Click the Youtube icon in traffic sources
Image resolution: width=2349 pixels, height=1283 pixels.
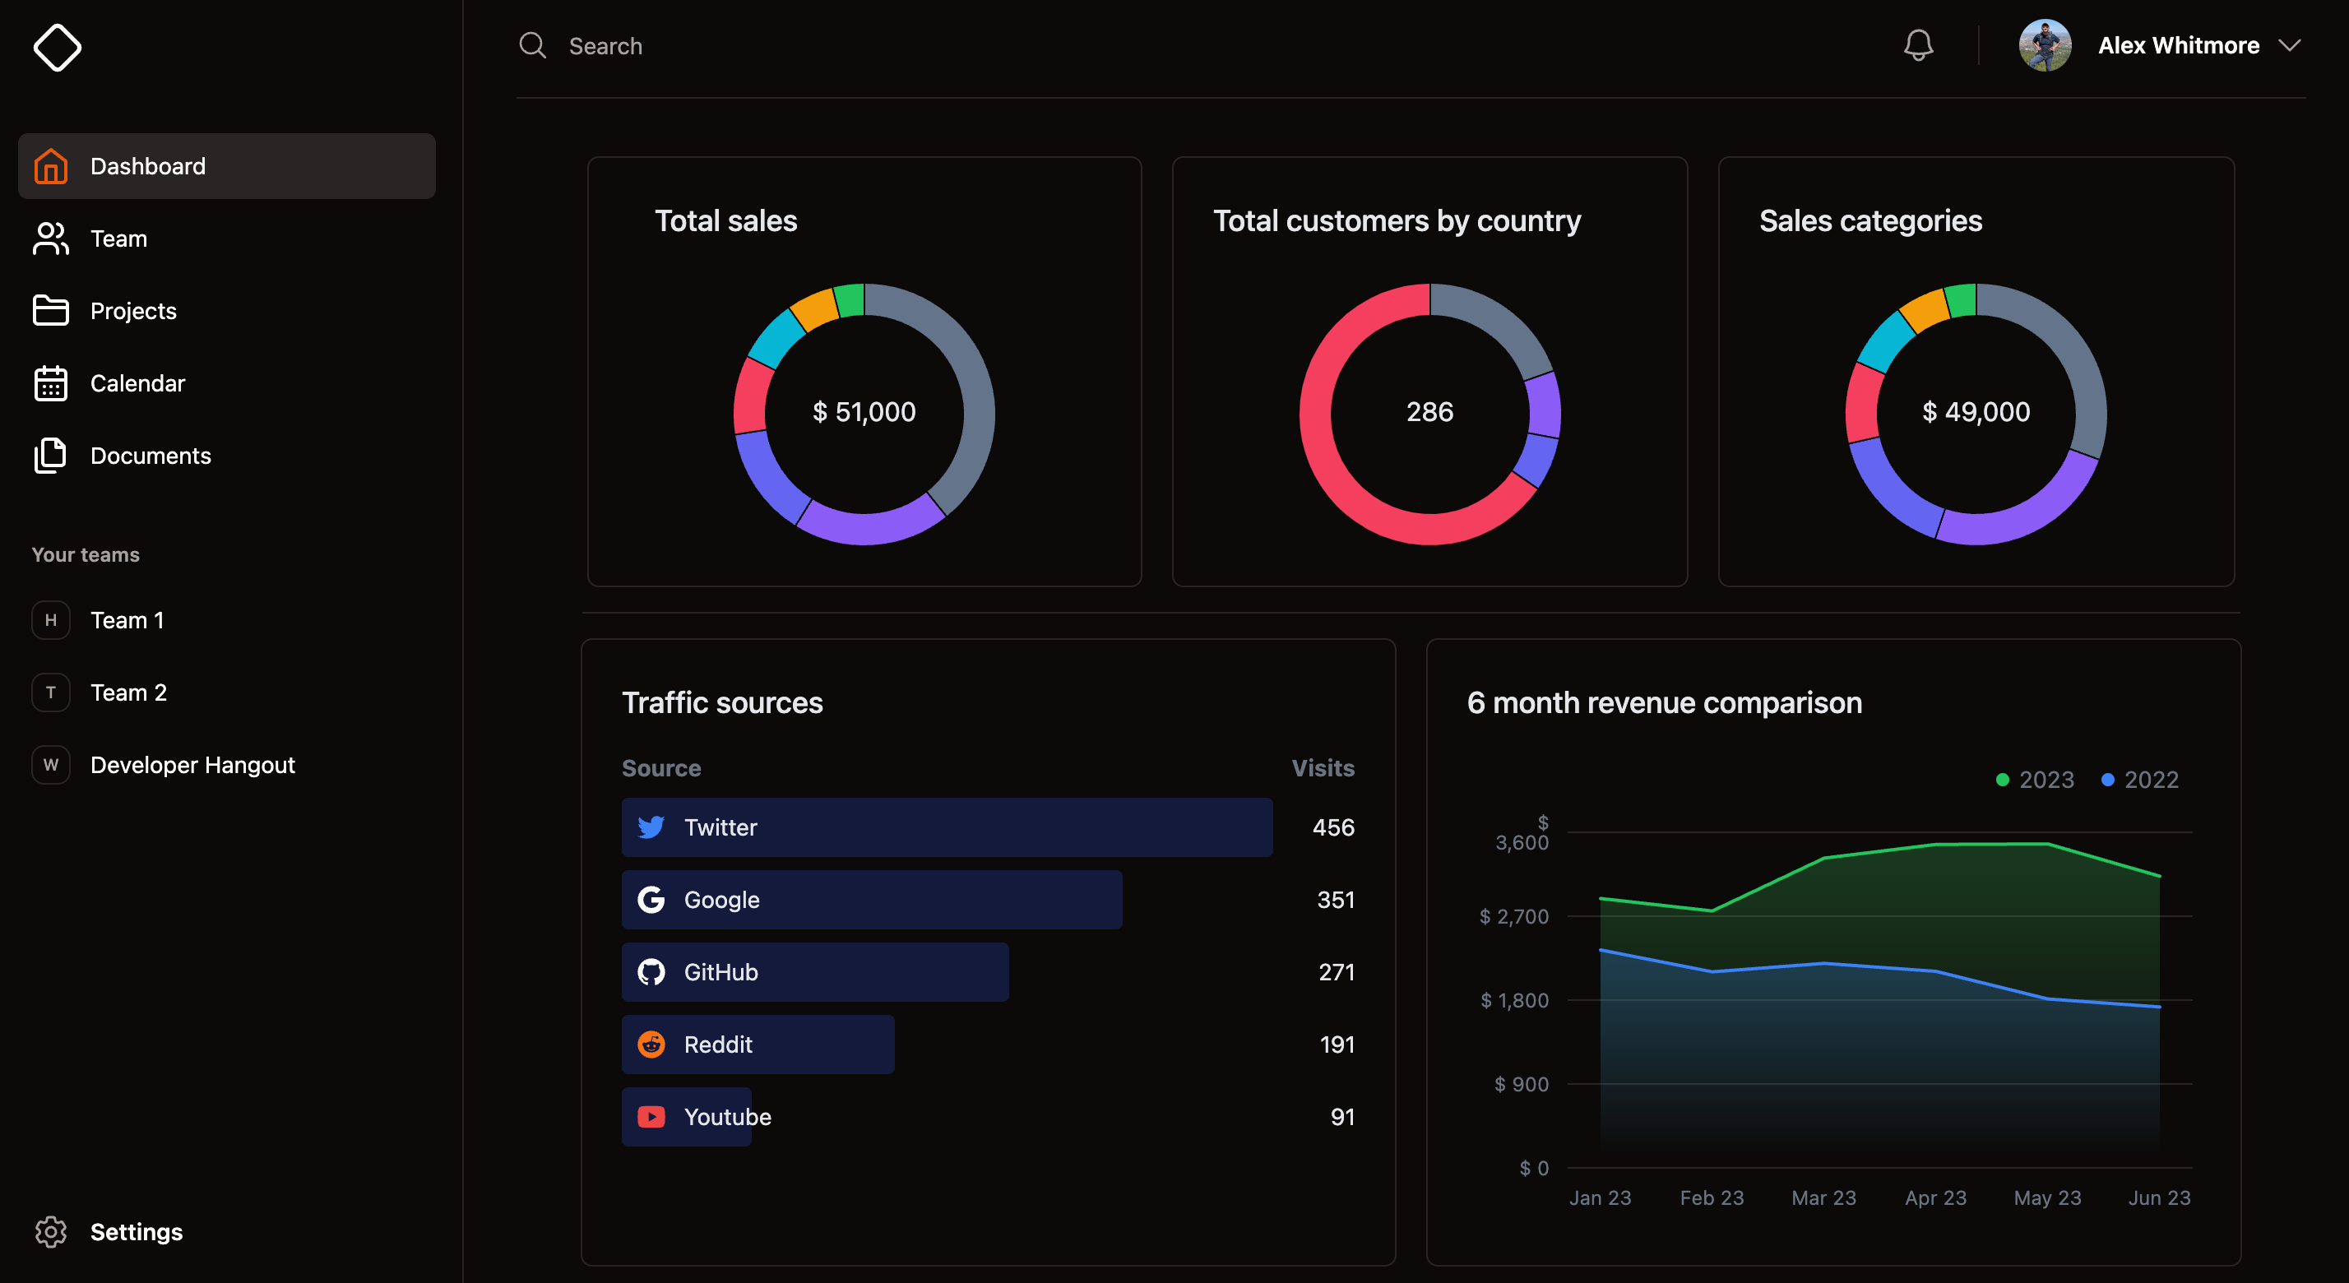(651, 1116)
